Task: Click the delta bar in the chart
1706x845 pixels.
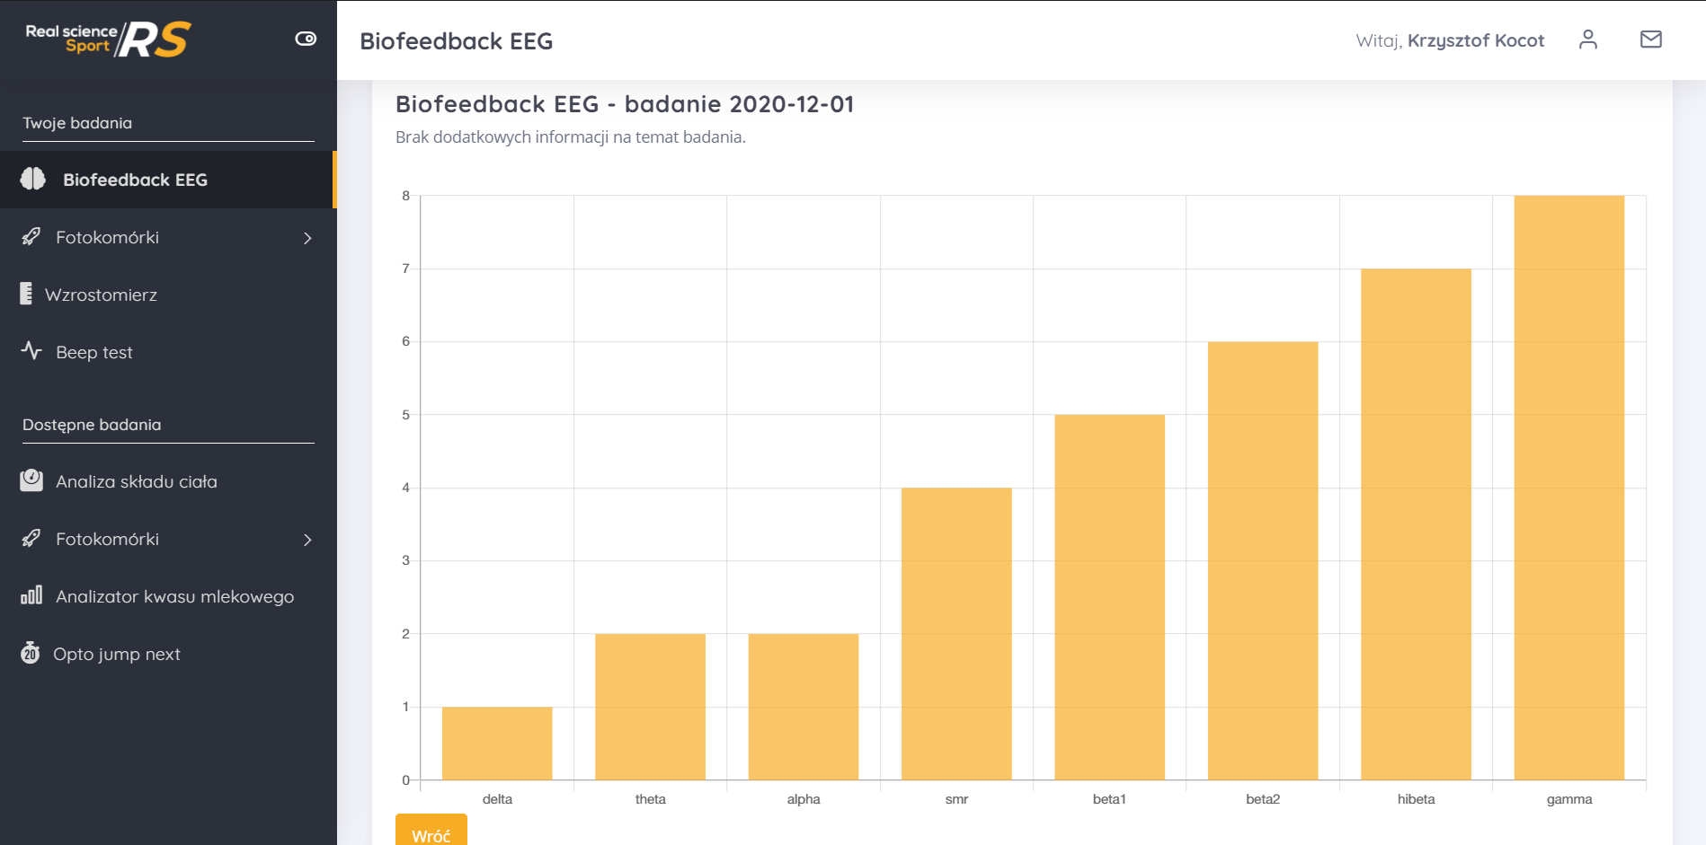Action: tap(497, 744)
